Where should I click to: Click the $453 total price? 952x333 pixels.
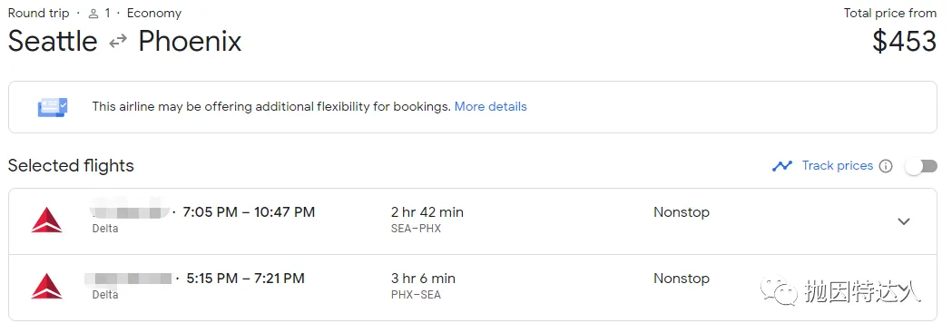pyautogui.click(x=905, y=41)
